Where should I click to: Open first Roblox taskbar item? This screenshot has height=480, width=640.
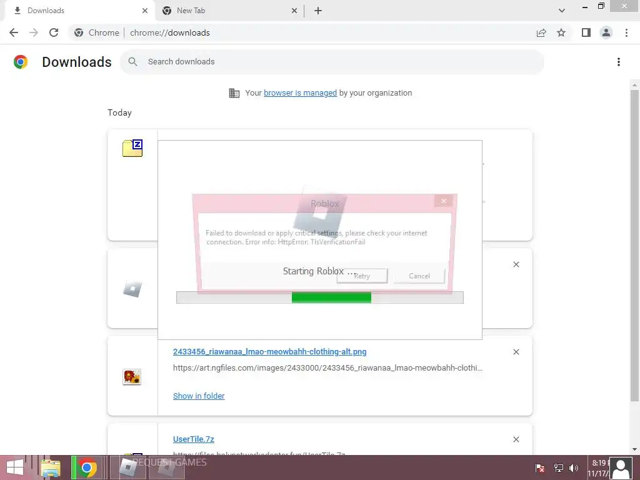[x=127, y=467]
